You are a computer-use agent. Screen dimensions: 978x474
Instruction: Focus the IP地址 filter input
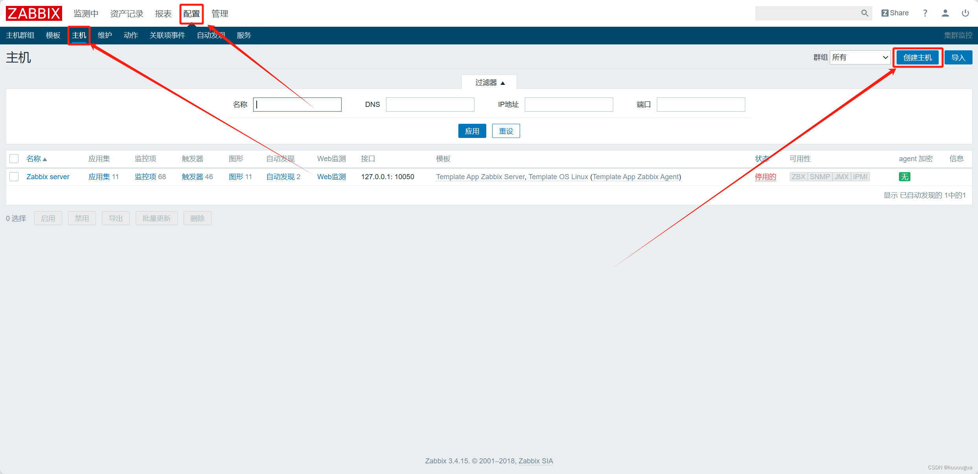point(569,105)
